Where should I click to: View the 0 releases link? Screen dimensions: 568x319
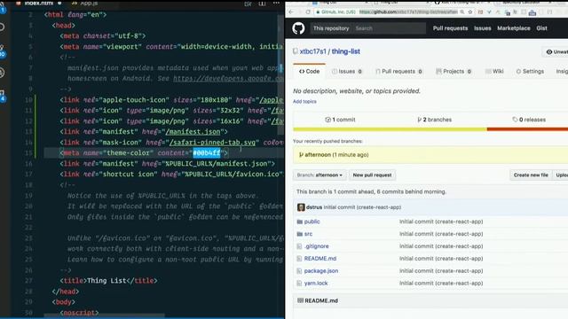tap(529, 120)
